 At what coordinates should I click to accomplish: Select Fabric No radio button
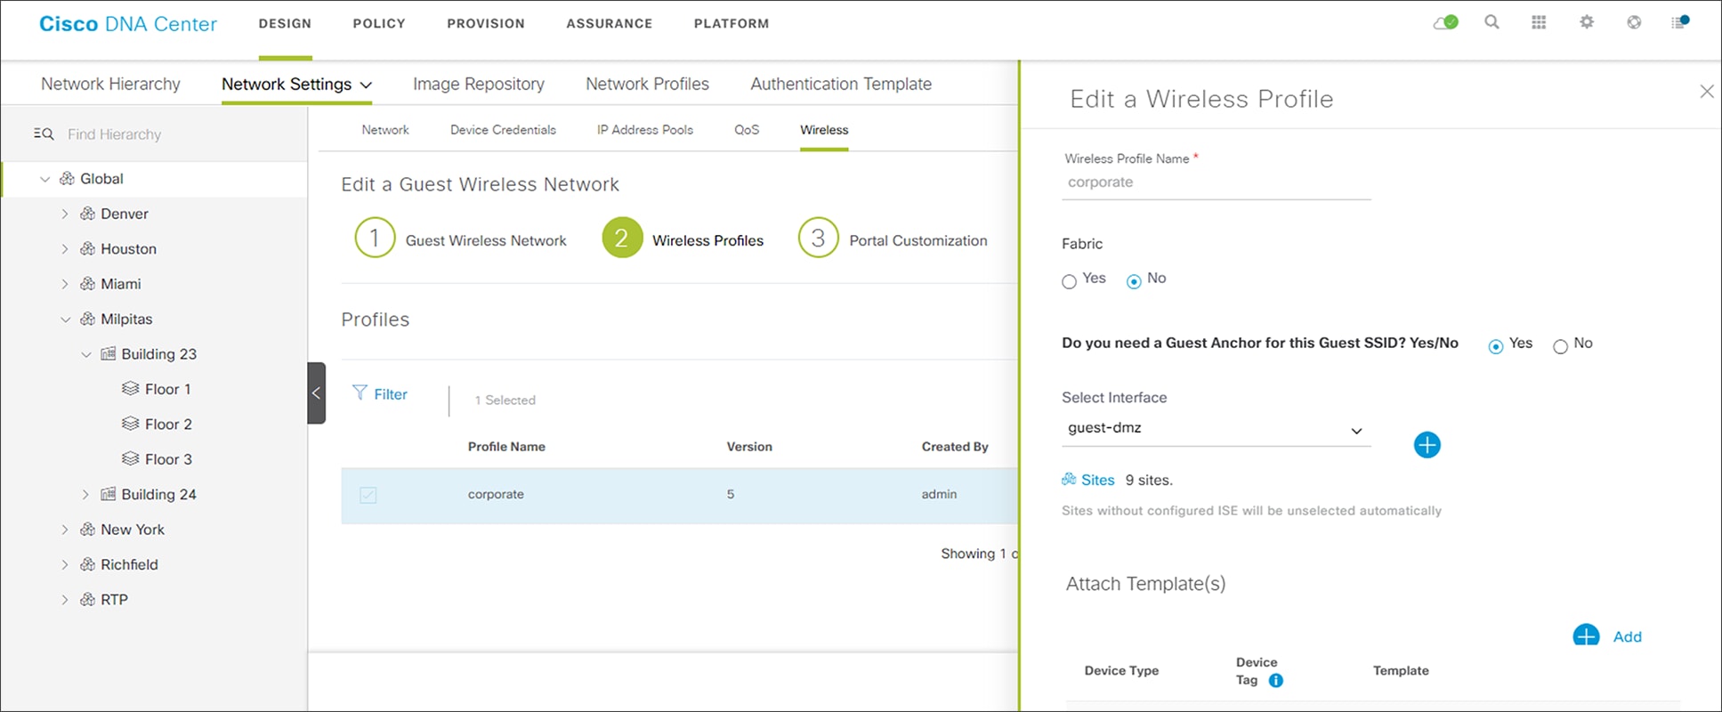click(x=1134, y=281)
